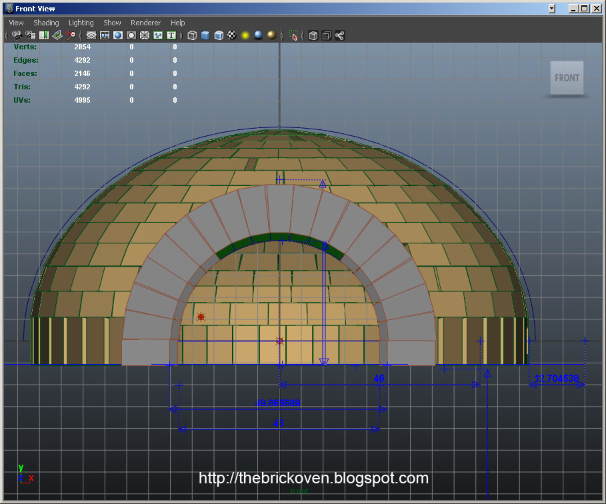The width and height of the screenshot is (606, 504).
Task: Open the View menu
Action: click(x=15, y=22)
